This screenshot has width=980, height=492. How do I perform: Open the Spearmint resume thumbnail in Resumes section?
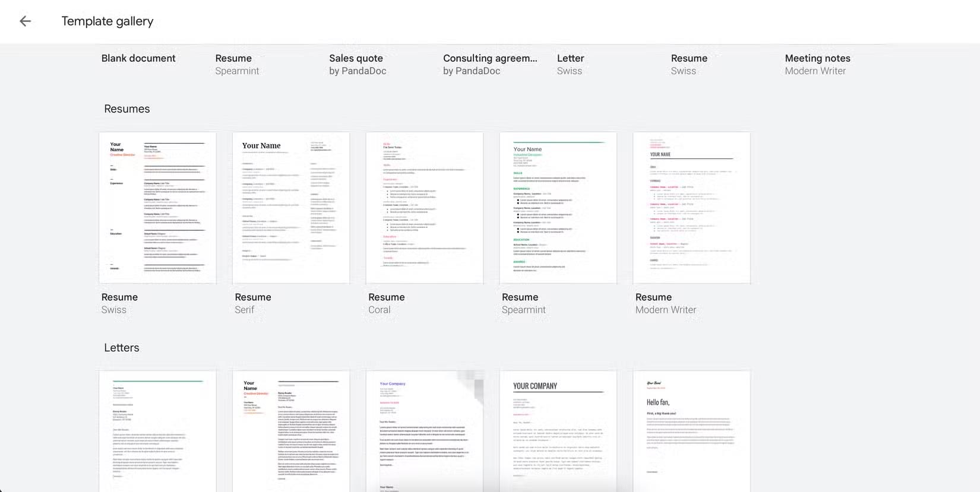(558, 208)
